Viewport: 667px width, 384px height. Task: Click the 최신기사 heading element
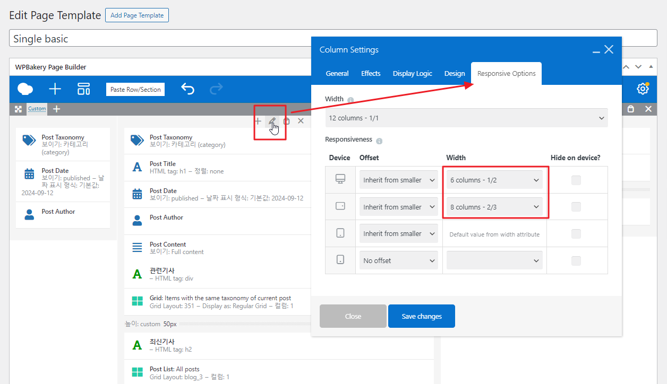pyautogui.click(x=279, y=345)
